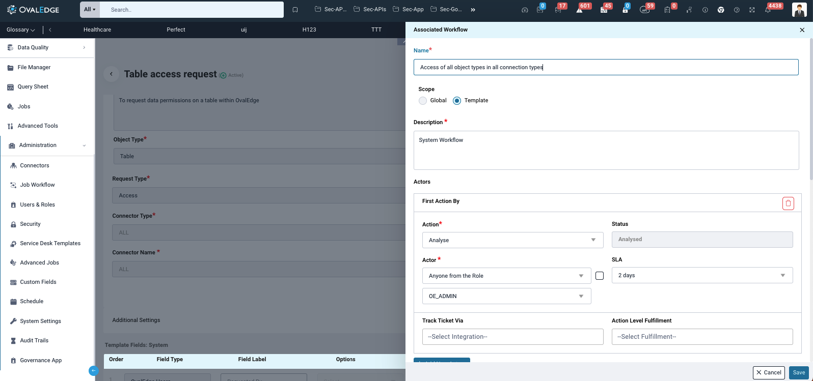Image resolution: width=813 pixels, height=381 pixels.
Task: Toggle the fullscreen expand icon
Action: (x=752, y=10)
